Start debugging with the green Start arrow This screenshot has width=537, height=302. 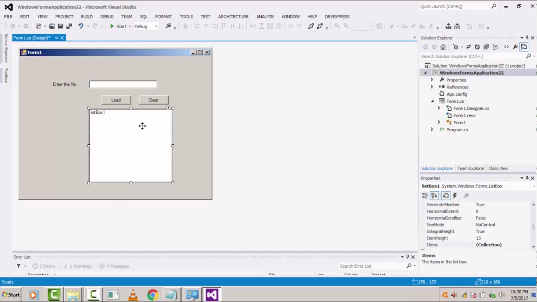(x=112, y=26)
